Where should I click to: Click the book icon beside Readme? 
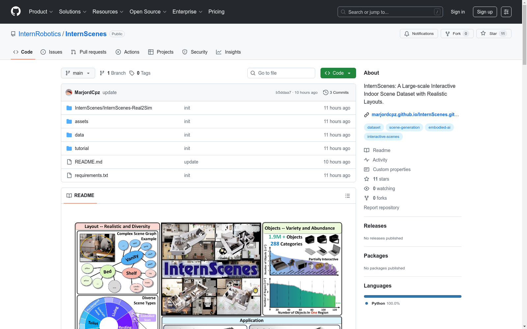click(x=367, y=150)
